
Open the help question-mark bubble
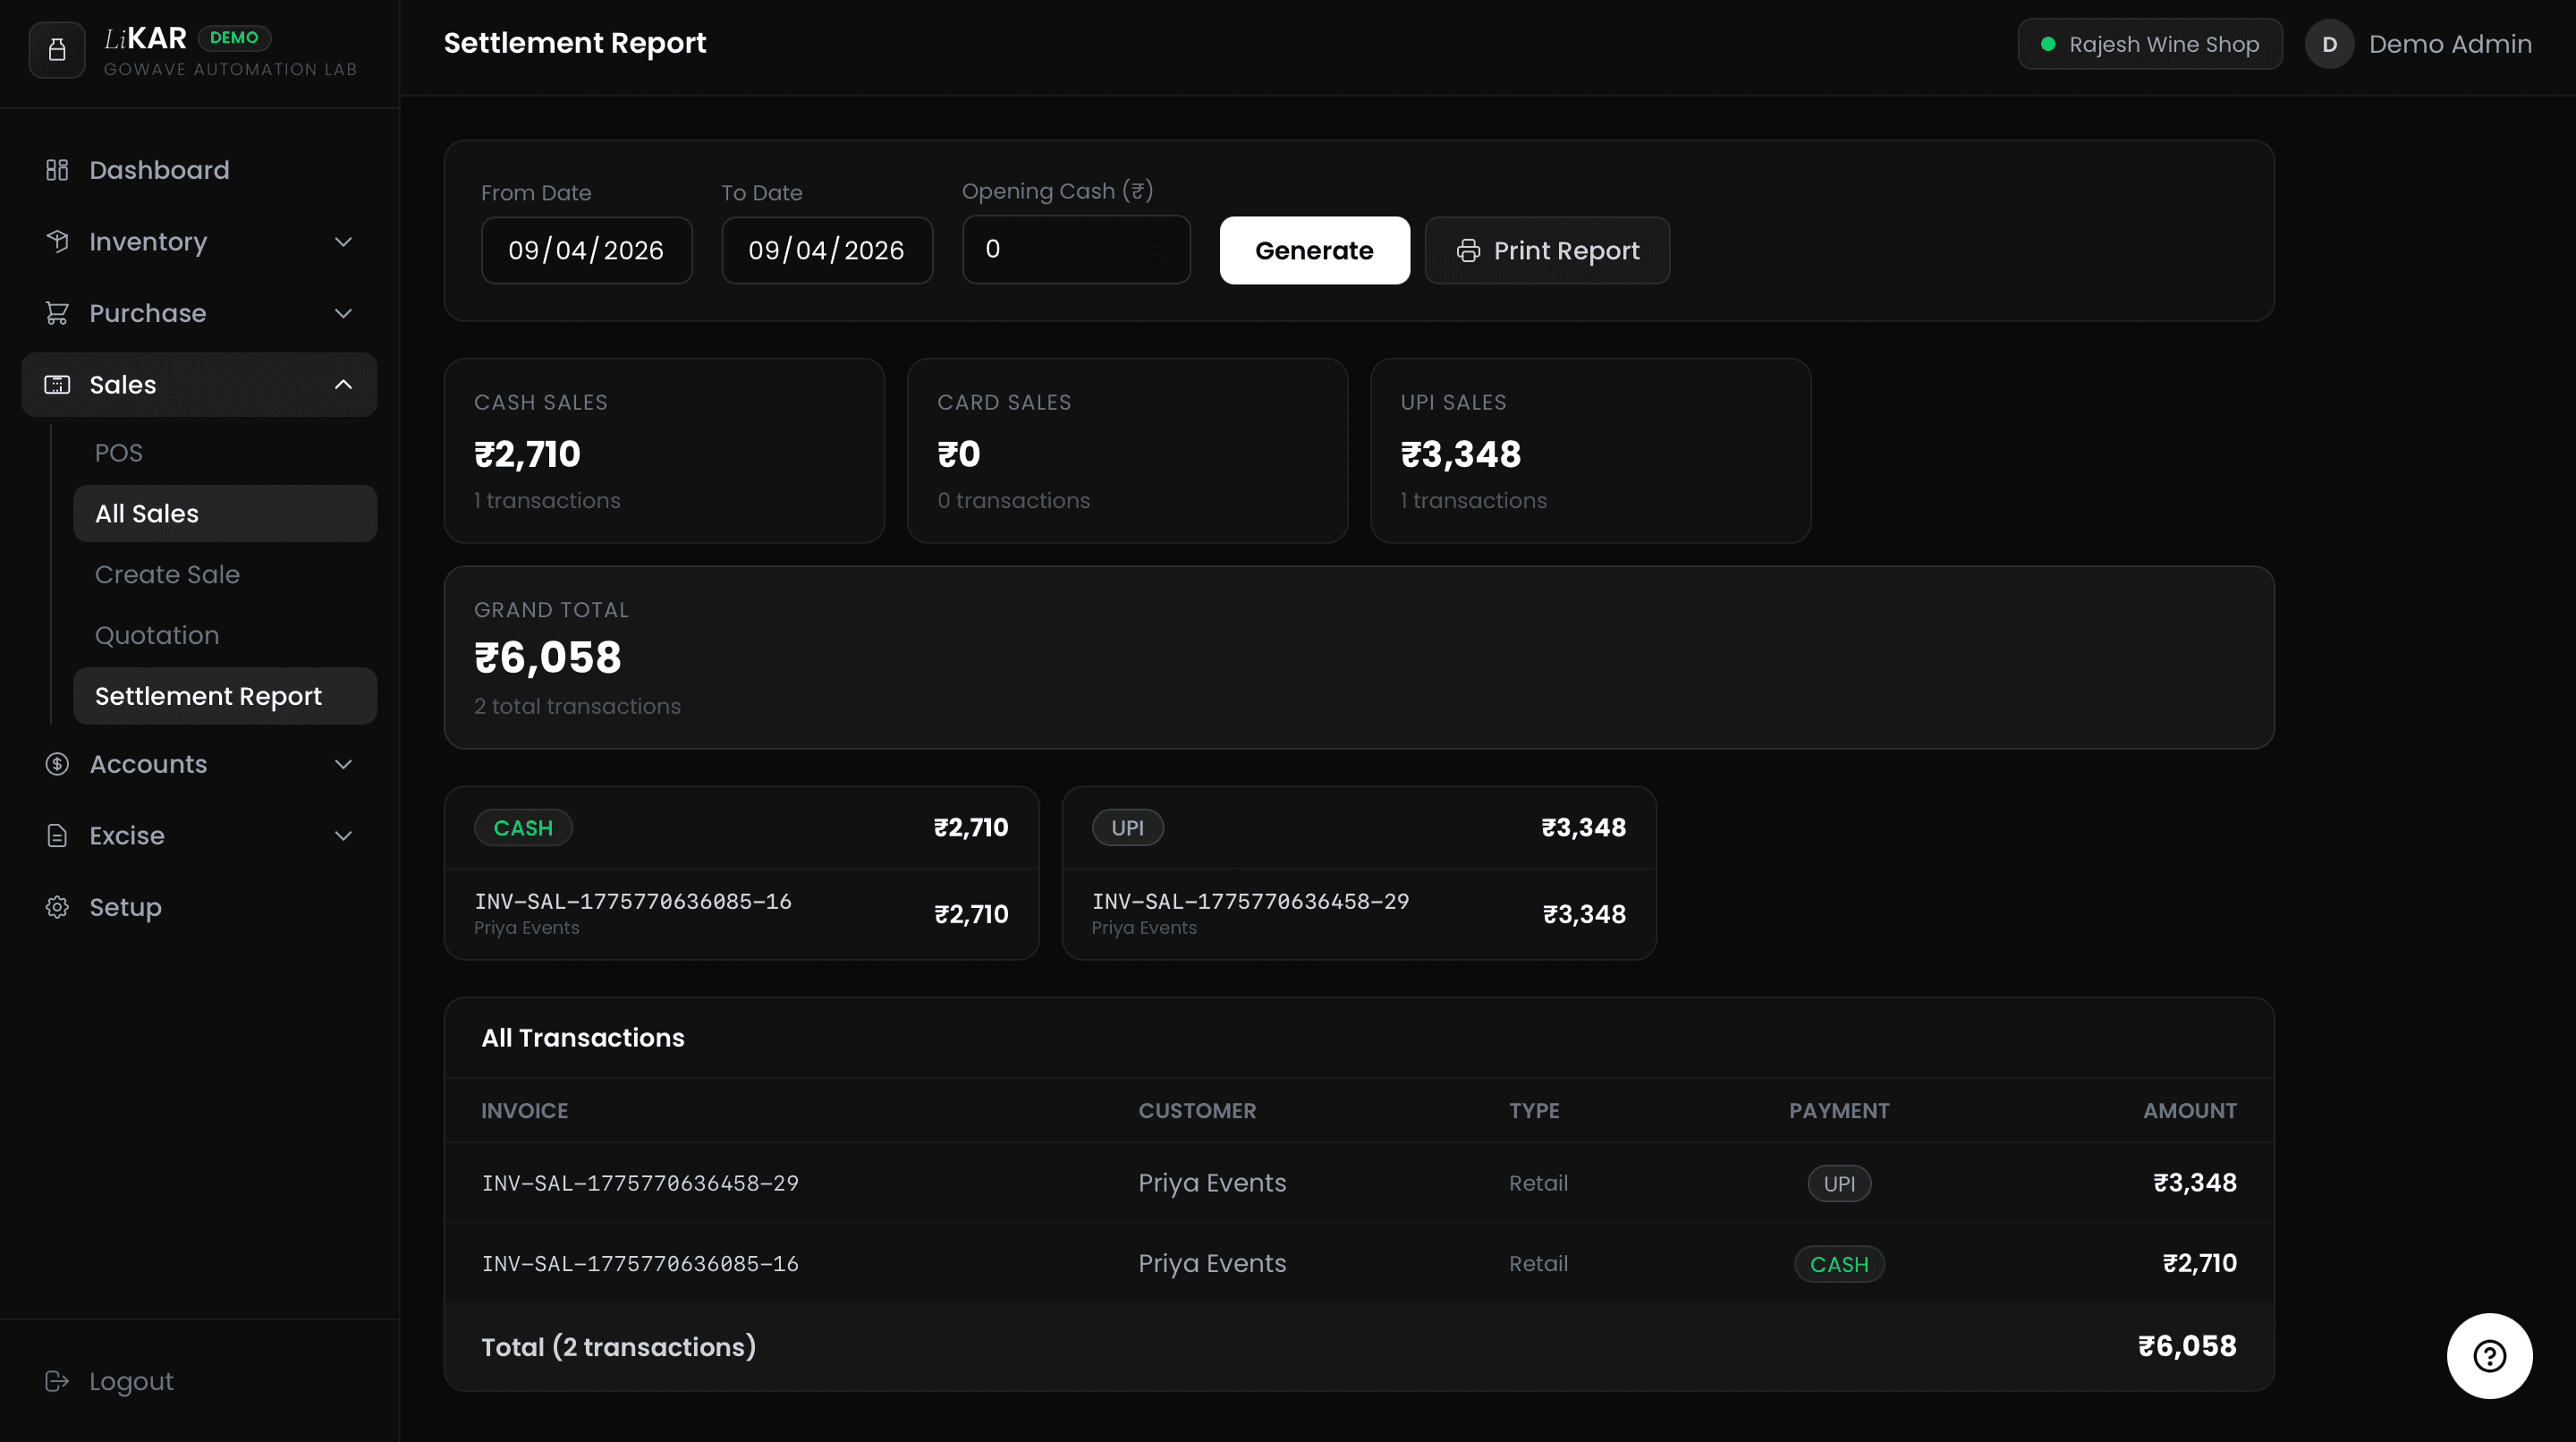click(2489, 1356)
